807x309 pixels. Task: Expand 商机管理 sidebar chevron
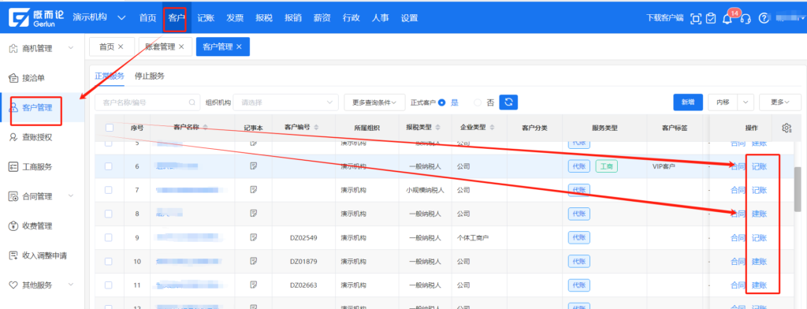tap(70, 48)
